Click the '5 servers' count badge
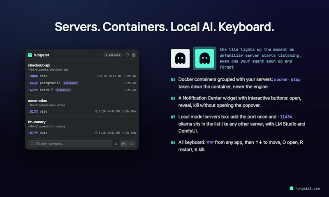 click(113, 55)
